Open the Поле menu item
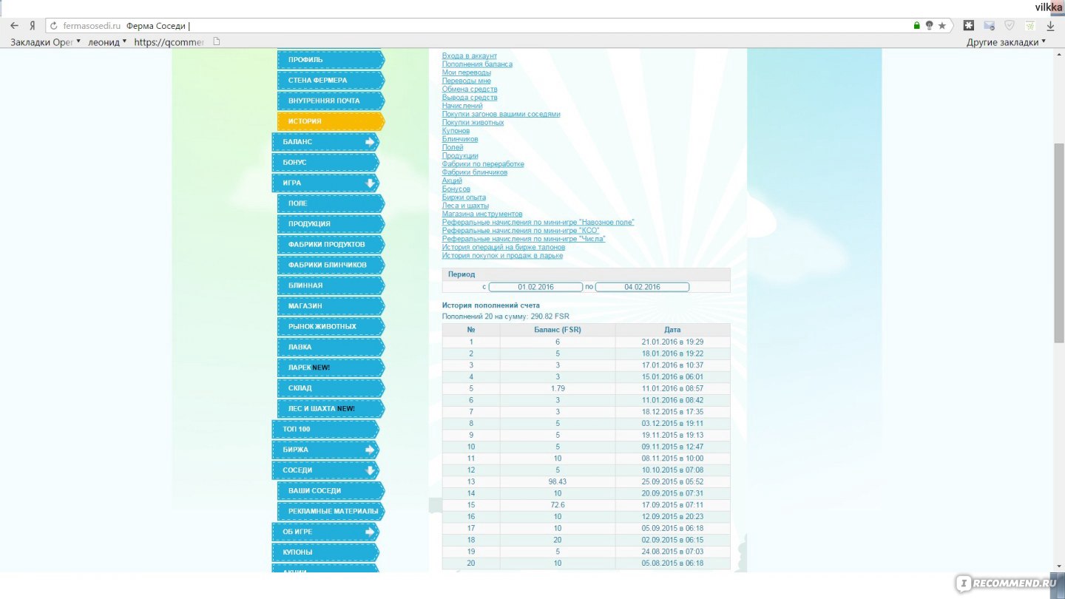Image resolution: width=1065 pixels, height=599 pixels. [331, 203]
